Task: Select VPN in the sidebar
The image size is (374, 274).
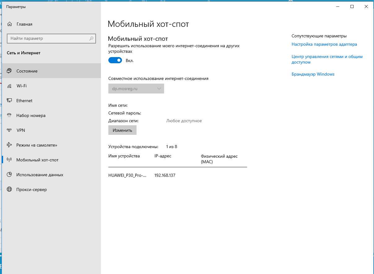Action: [x=51, y=130]
